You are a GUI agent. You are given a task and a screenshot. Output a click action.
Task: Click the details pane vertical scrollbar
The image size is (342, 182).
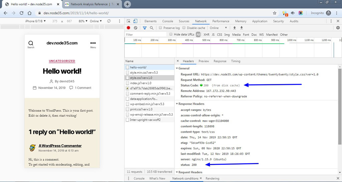pyautogui.click(x=340, y=106)
